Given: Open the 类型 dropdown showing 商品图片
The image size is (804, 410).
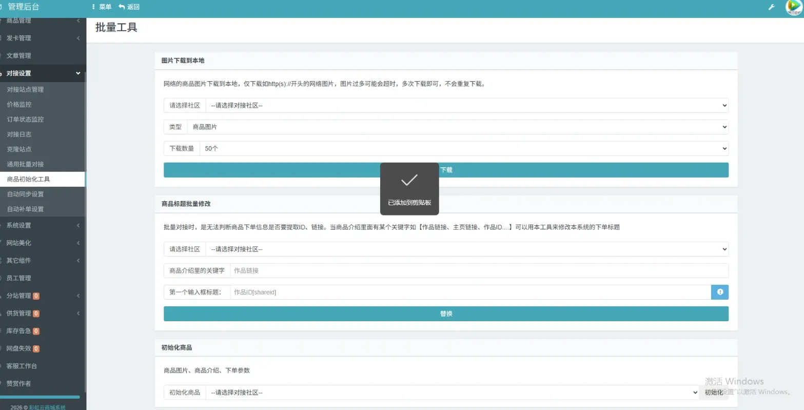Looking at the screenshot, I should 457,127.
